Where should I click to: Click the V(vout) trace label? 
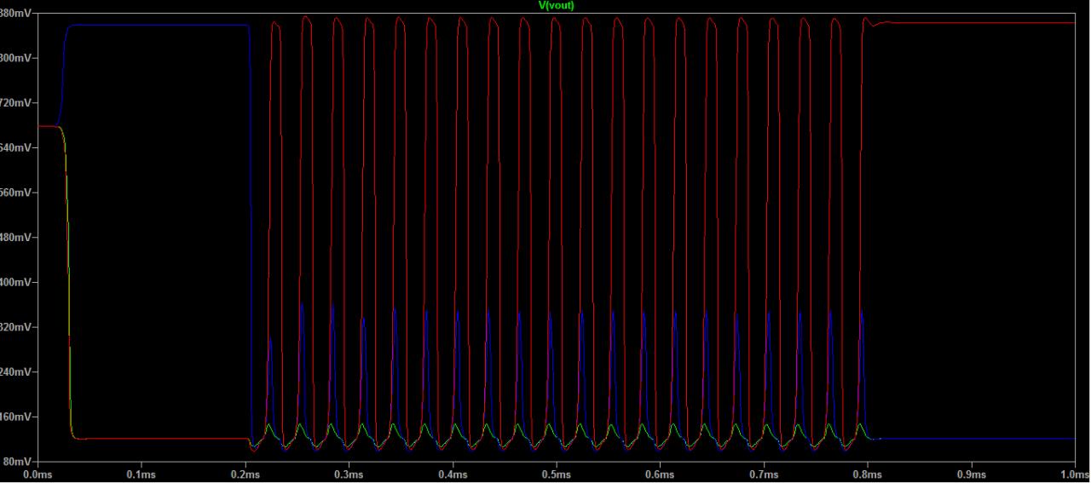click(x=557, y=6)
